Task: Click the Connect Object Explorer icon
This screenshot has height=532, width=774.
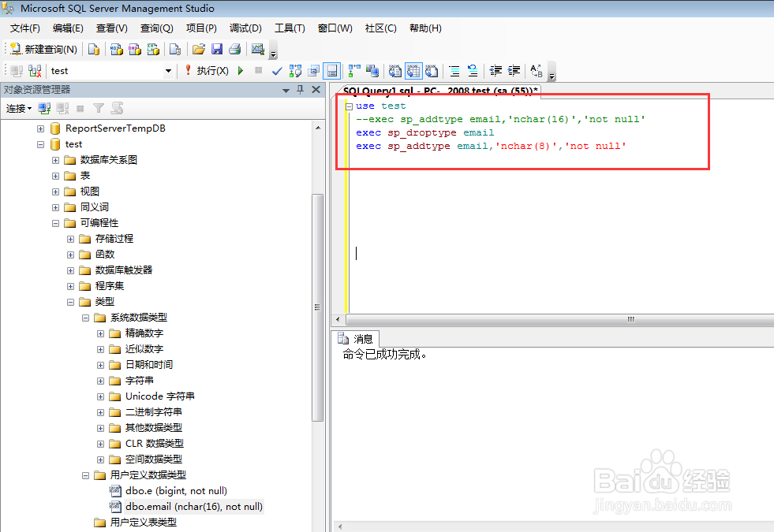Action: click(44, 109)
